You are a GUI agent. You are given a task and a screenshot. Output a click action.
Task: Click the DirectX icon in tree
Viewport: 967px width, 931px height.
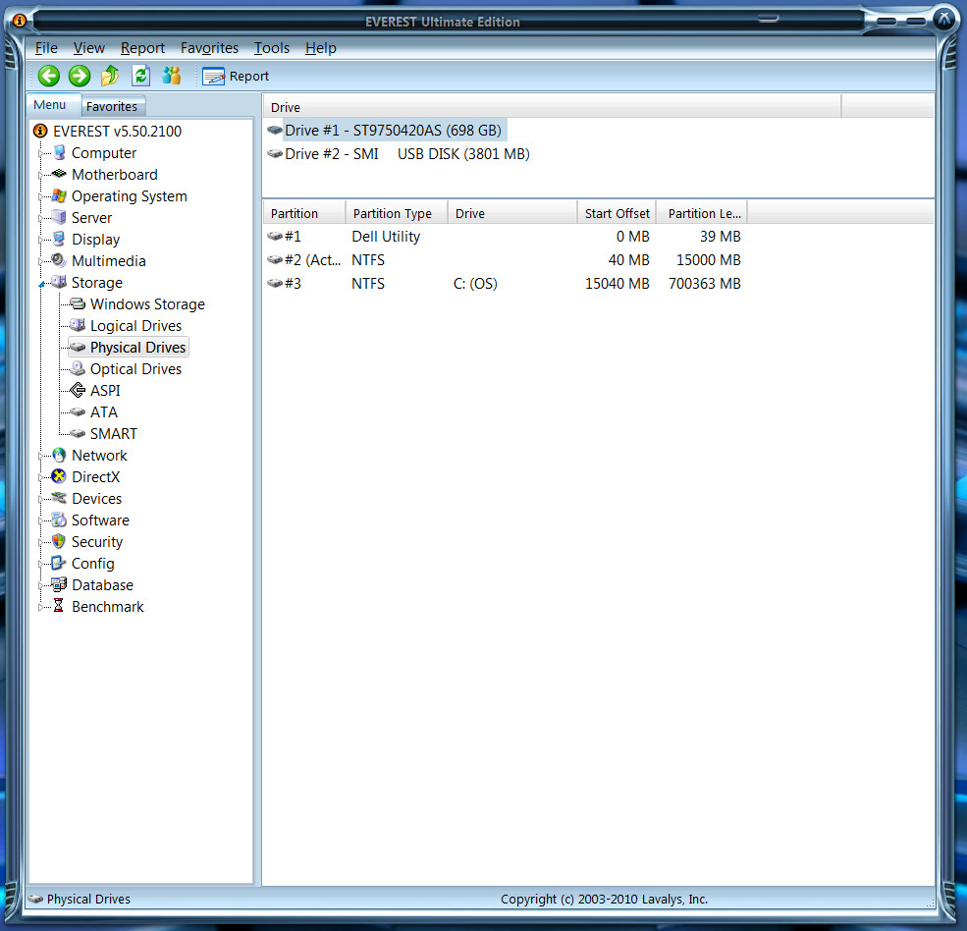point(59,476)
